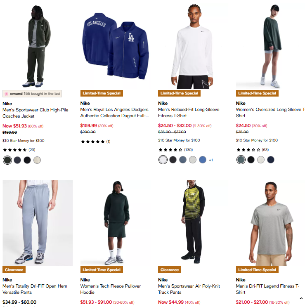Viewport: 305px width, 307px height.
Task: Open Women's Tech Fleece Pullover Hoodie link
Action: coord(111,289)
